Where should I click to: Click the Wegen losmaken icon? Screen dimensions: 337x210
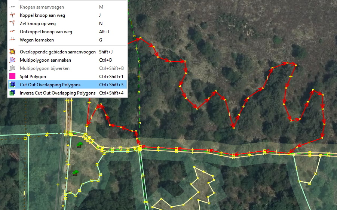(x=12, y=39)
